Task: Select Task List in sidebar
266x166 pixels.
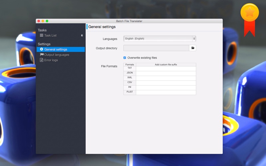Action: tap(61, 36)
